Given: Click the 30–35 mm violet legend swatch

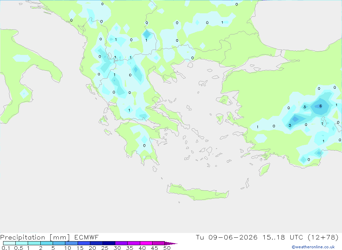Looking at the screenshot, I should [121, 243].
